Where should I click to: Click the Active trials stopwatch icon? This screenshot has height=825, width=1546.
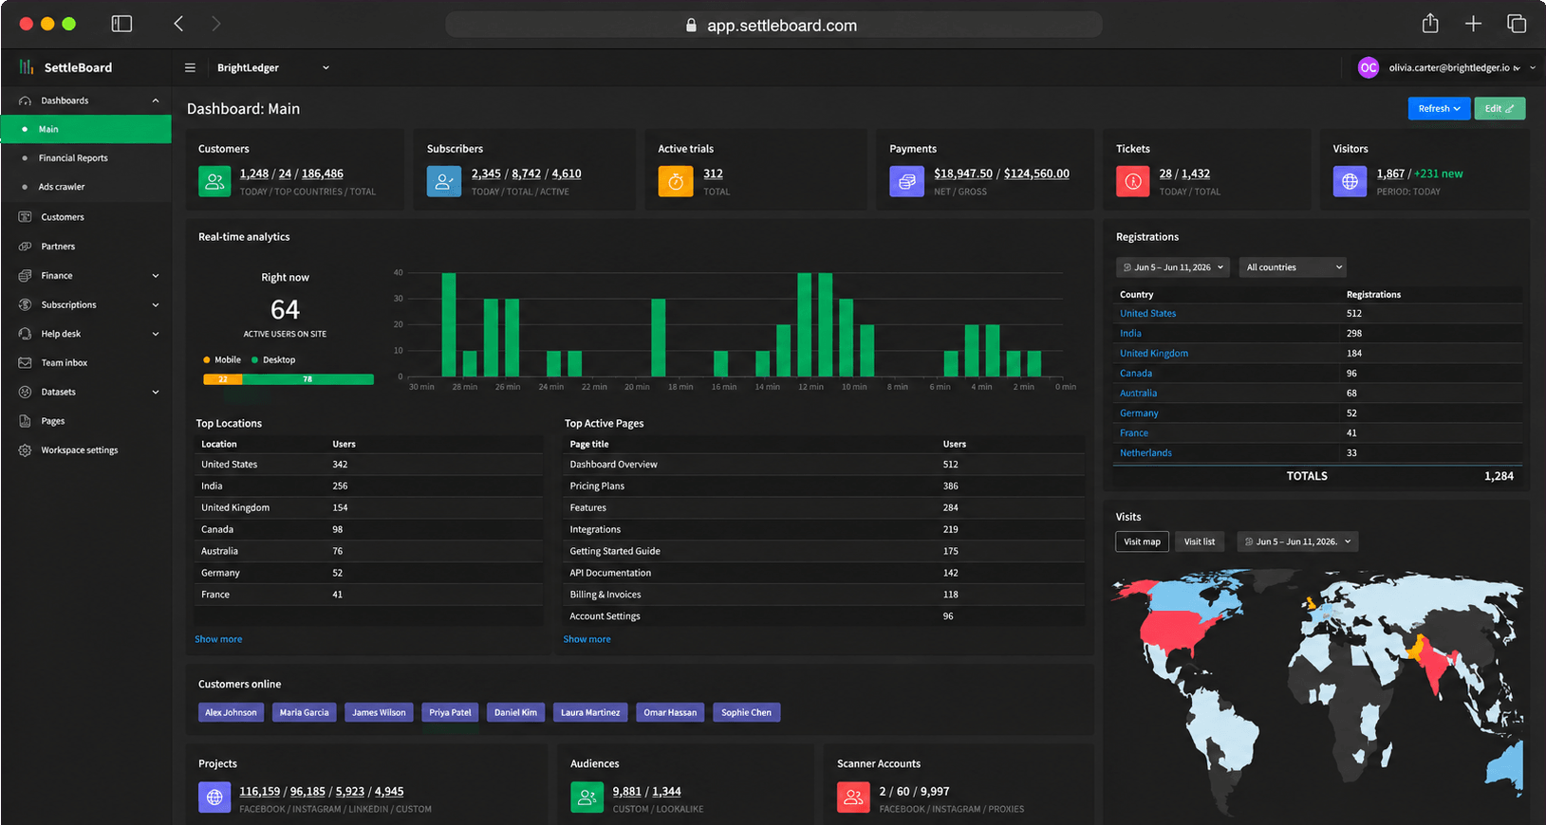676,181
